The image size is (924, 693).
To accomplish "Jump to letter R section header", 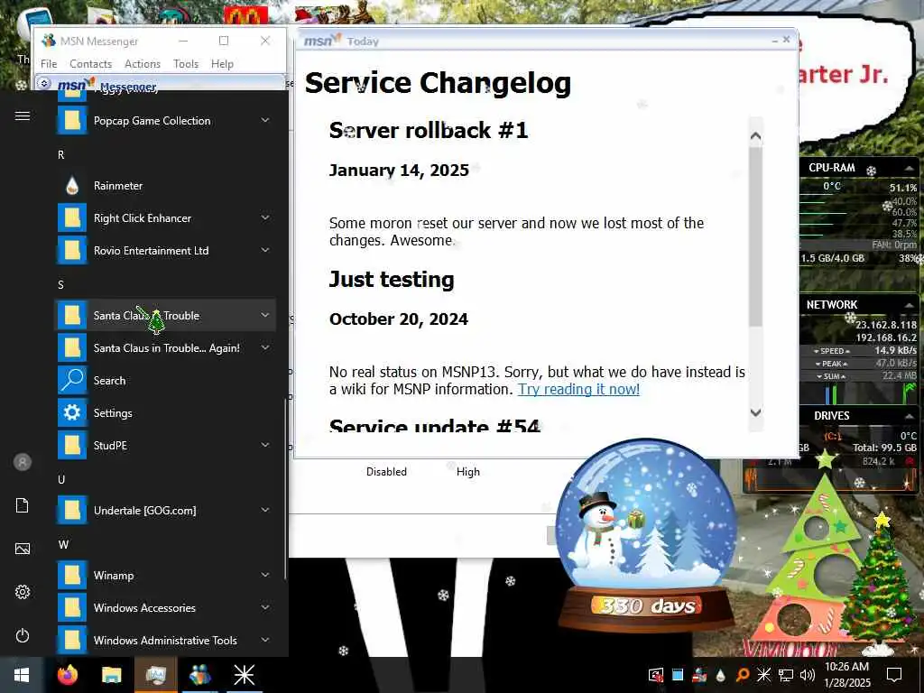I will click(60, 154).
